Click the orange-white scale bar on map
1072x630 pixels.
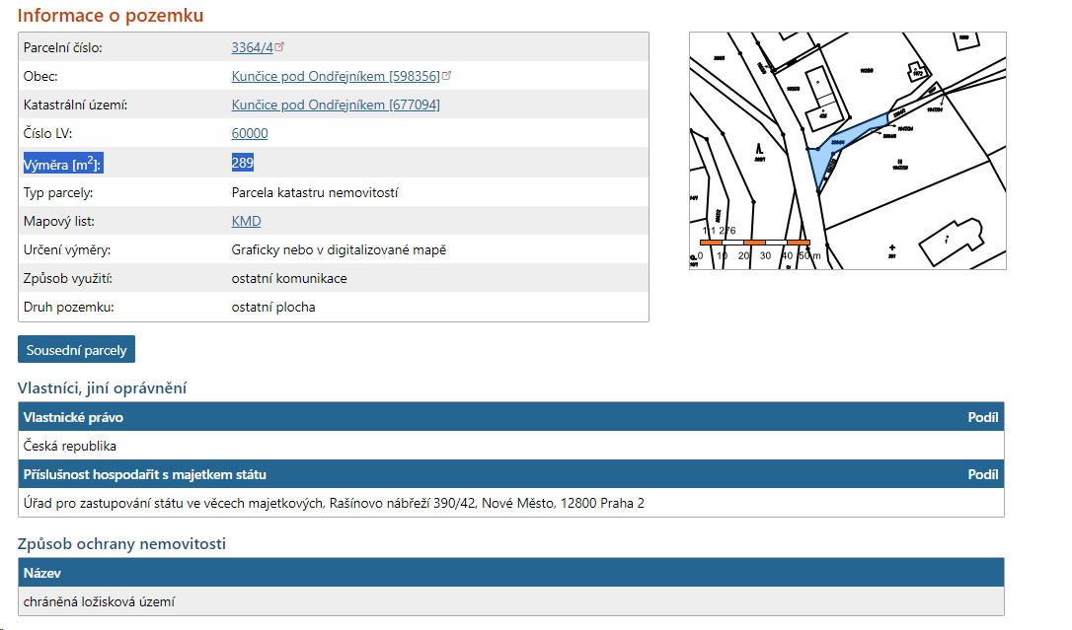pyautogui.click(x=755, y=242)
